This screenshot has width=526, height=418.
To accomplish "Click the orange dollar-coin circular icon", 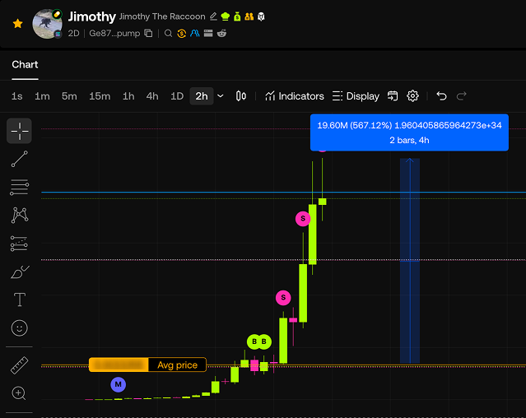I will 181,33.
